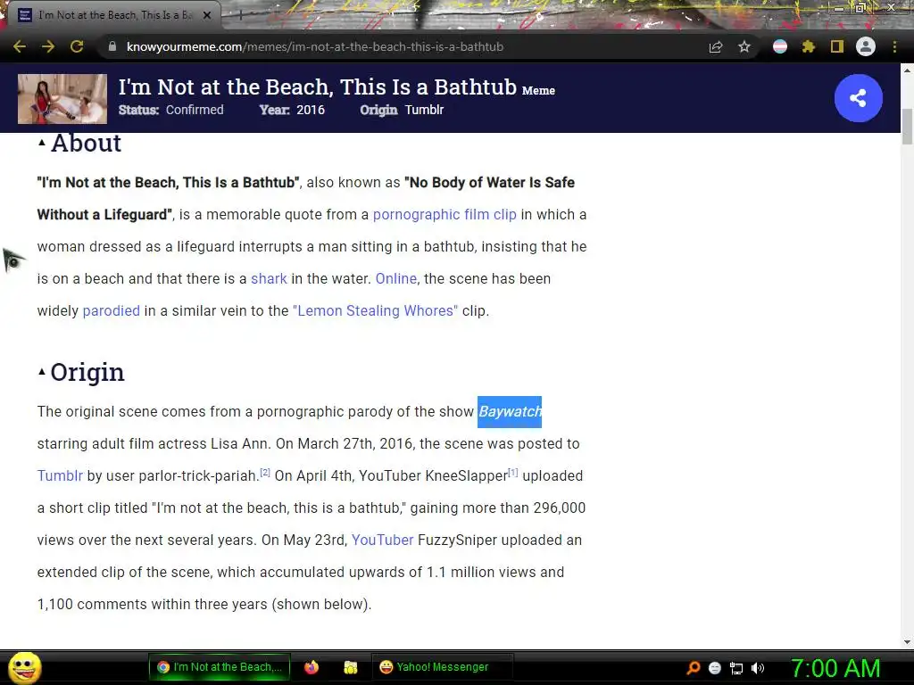Open the 'Online' link

pos(395,278)
